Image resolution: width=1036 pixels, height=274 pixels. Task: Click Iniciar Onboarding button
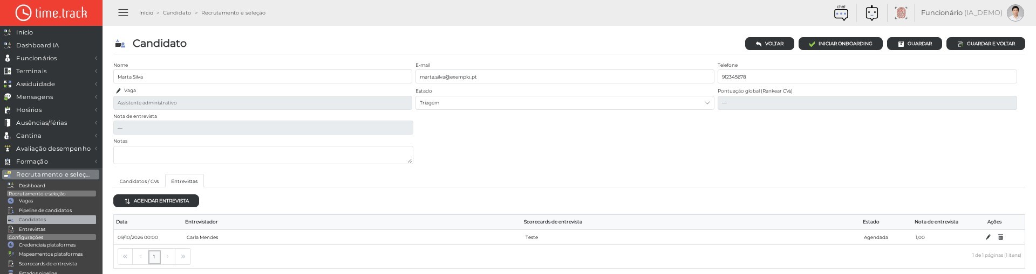coord(840,44)
